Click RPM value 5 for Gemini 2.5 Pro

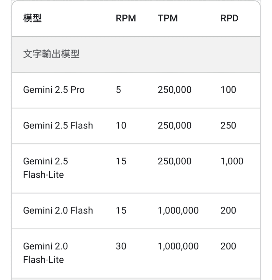point(119,90)
